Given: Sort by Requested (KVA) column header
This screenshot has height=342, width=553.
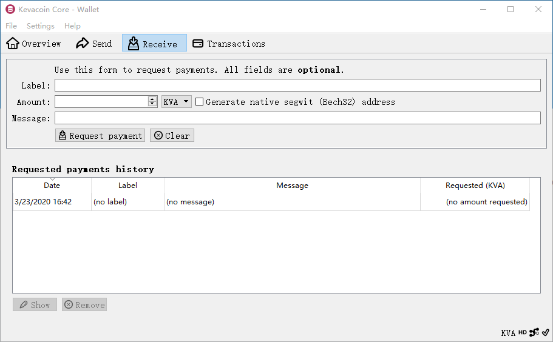Looking at the screenshot, I should point(475,186).
